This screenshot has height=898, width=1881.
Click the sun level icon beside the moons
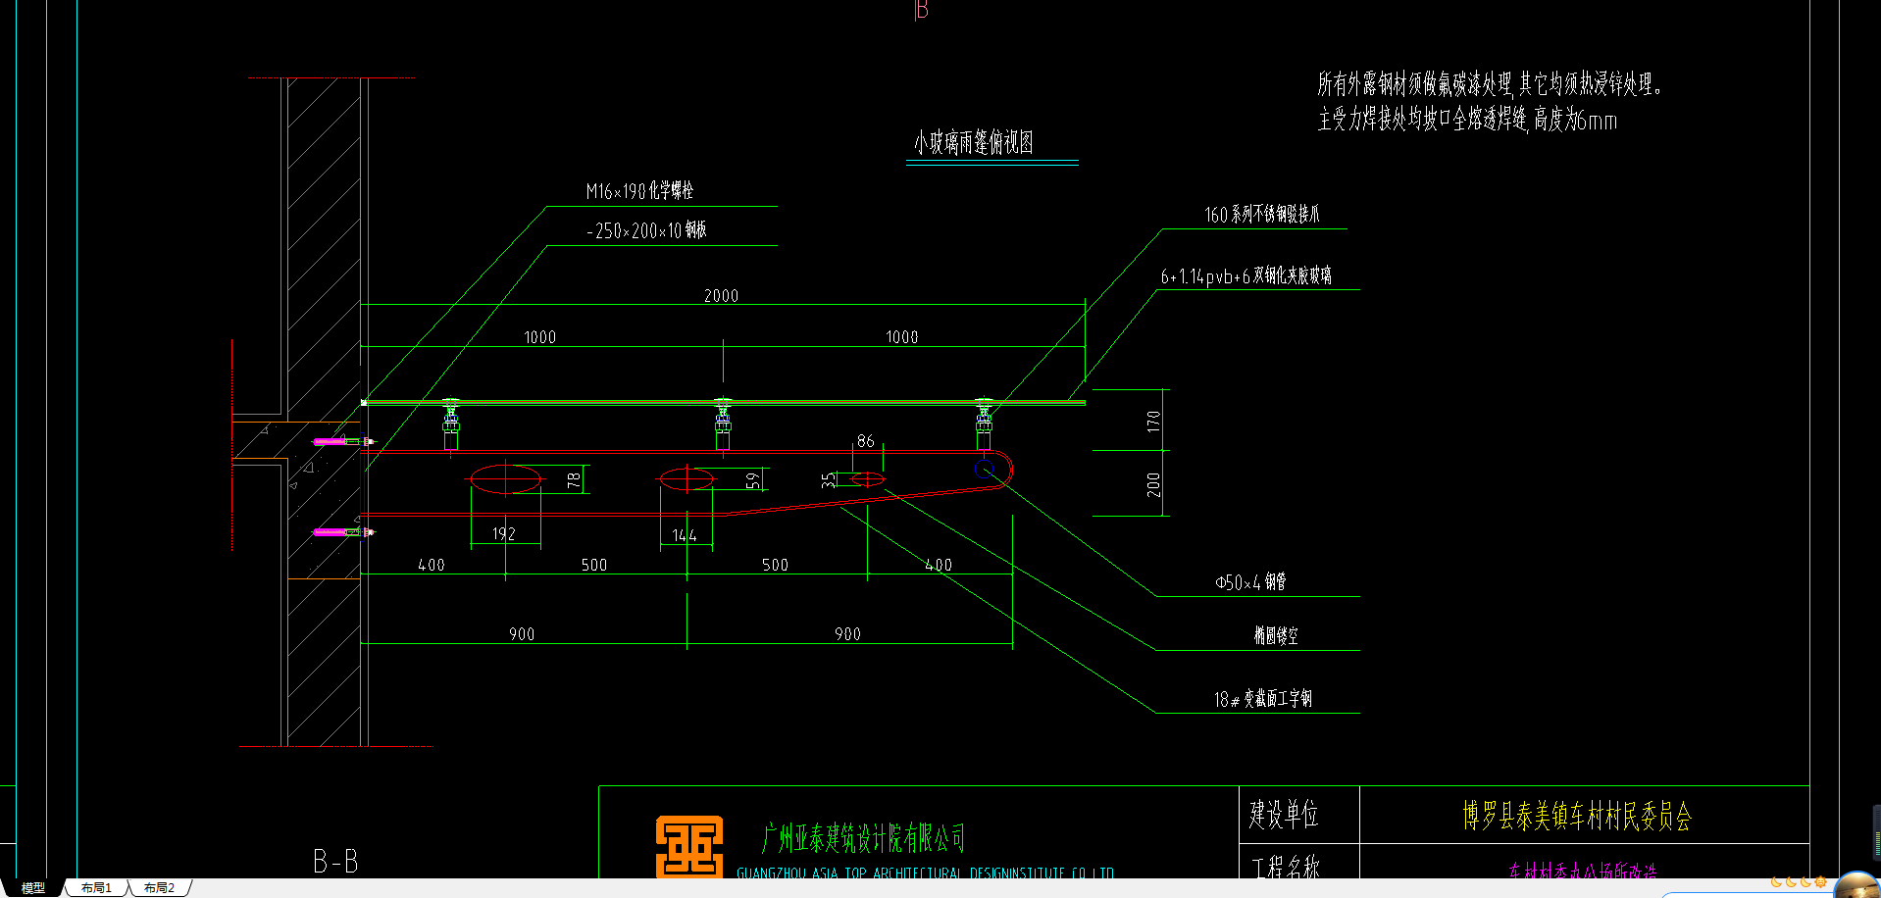pyautogui.click(x=1821, y=882)
